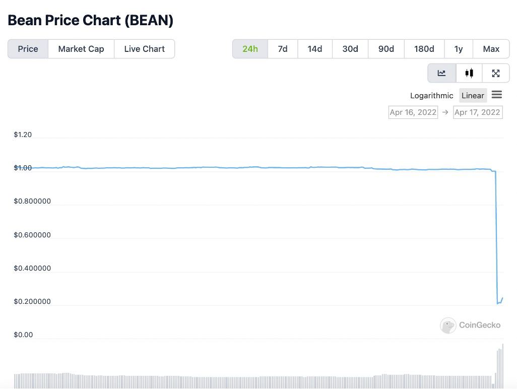
Task: Choose the 7d range button
Action: [283, 49]
